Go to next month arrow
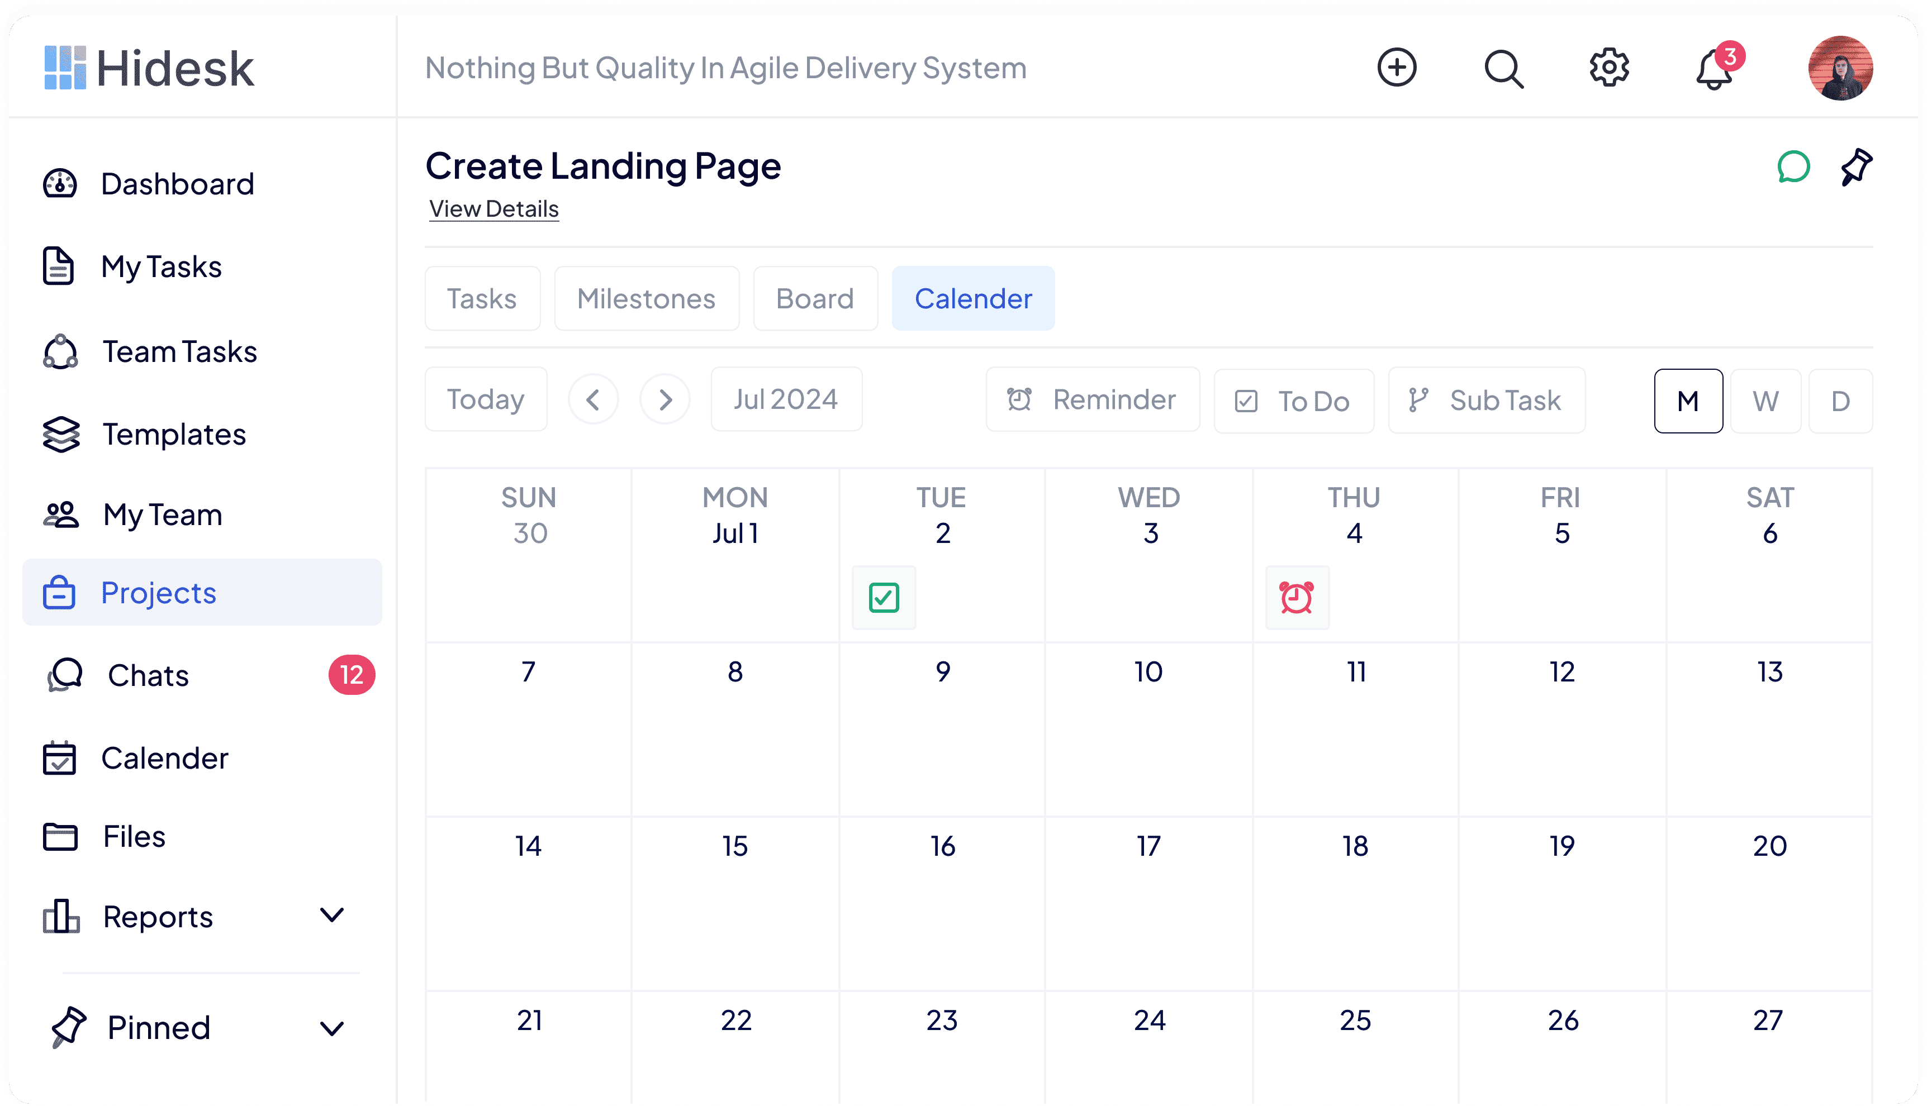 (x=665, y=399)
